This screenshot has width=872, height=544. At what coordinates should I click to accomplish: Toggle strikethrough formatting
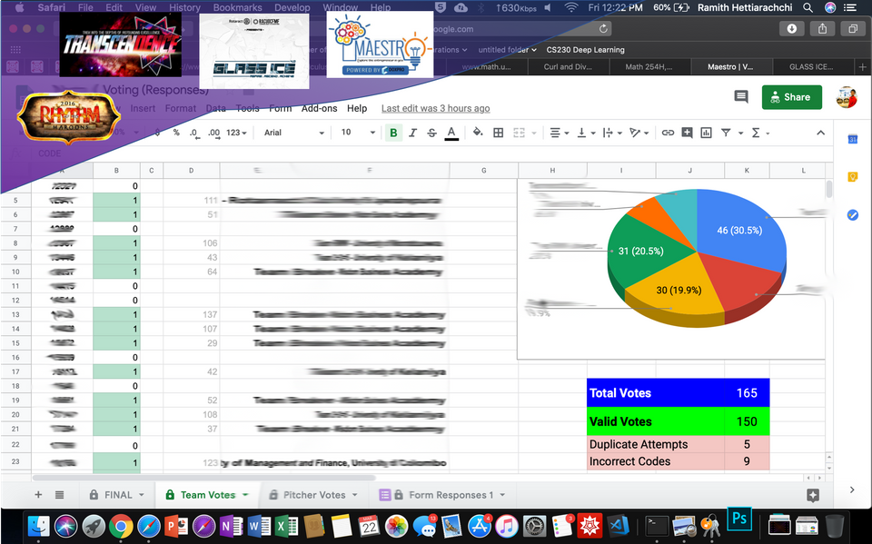coord(431,133)
